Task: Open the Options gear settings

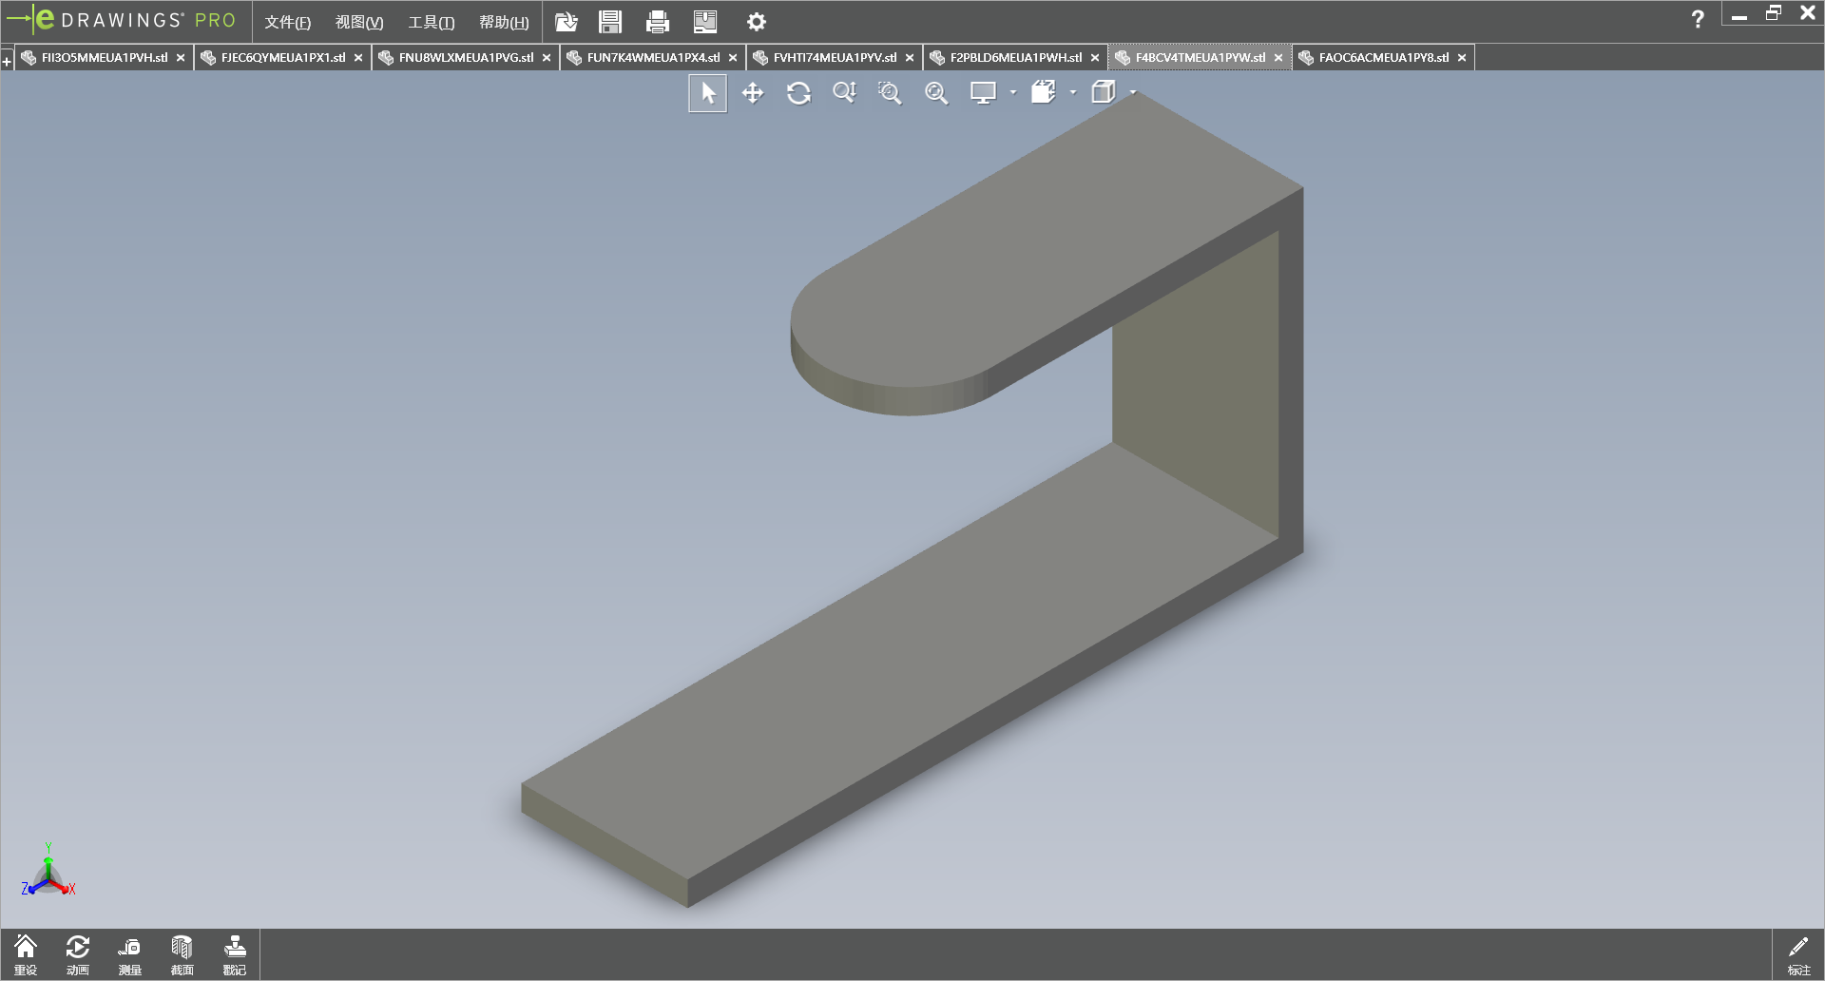Action: pos(756,22)
